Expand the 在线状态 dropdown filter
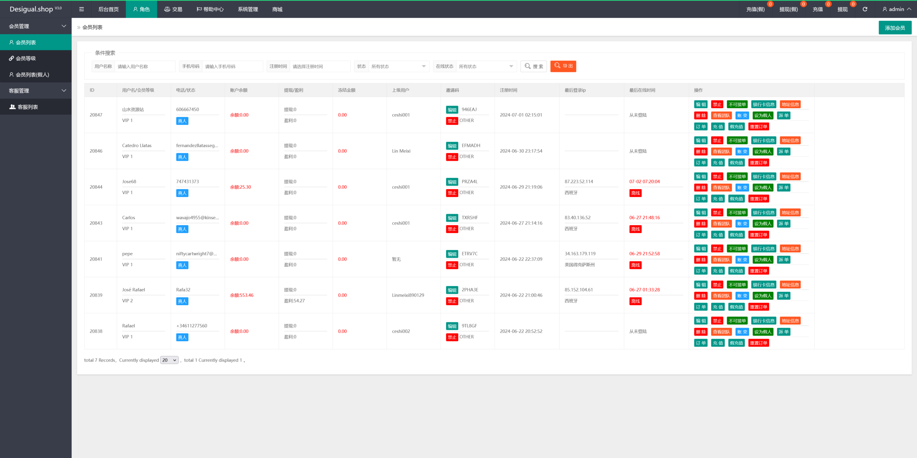917x458 pixels. 486,66
